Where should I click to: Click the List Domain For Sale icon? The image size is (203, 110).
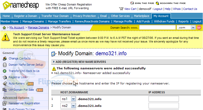coord(5,90)
